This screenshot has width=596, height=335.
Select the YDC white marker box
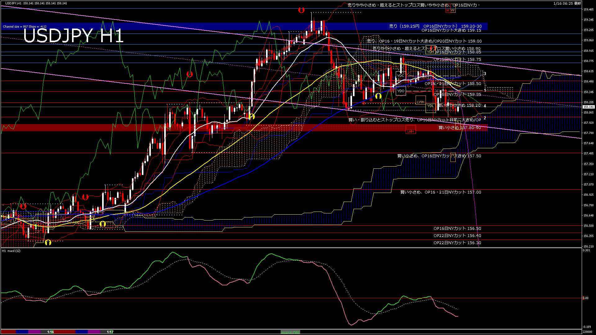(401, 76)
